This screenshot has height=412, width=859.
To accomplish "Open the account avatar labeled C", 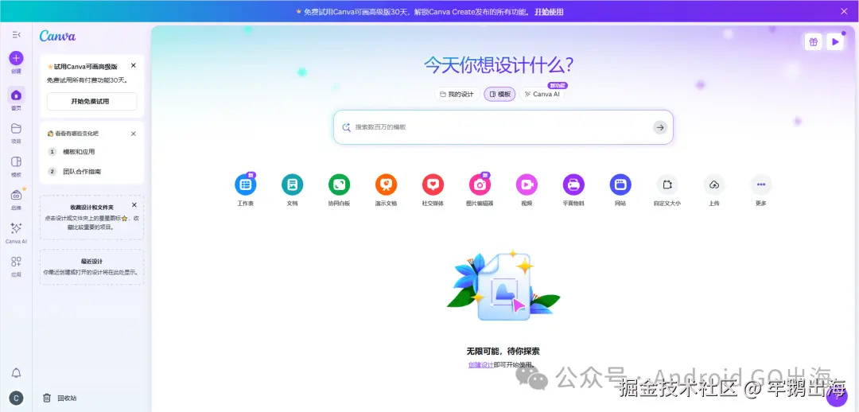I will 17,398.
